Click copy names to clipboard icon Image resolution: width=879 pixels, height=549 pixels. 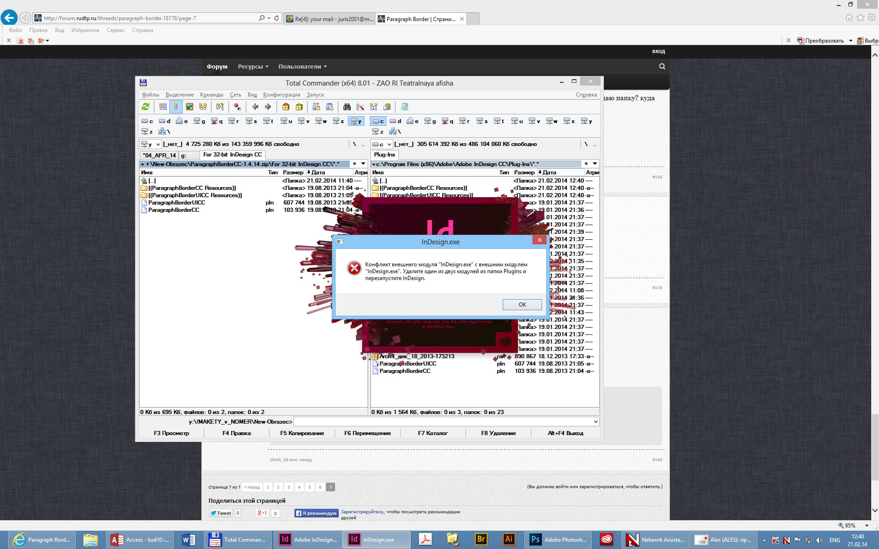[387, 107]
